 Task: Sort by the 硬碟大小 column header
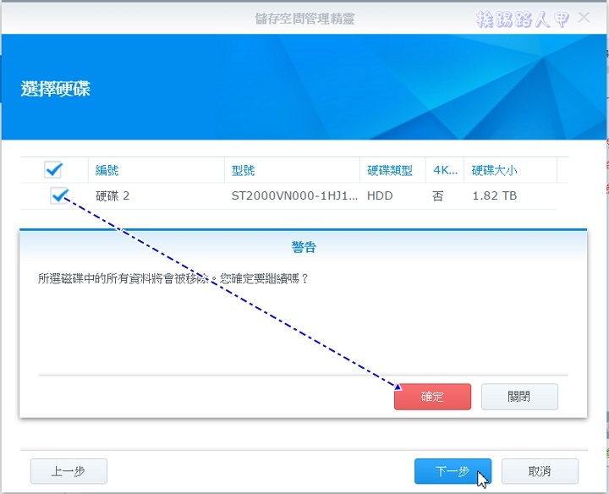(x=511, y=170)
